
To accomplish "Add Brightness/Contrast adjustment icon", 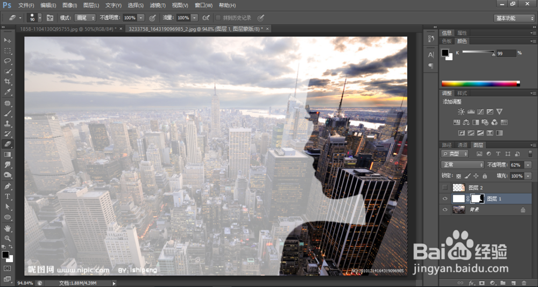I will (461, 112).
